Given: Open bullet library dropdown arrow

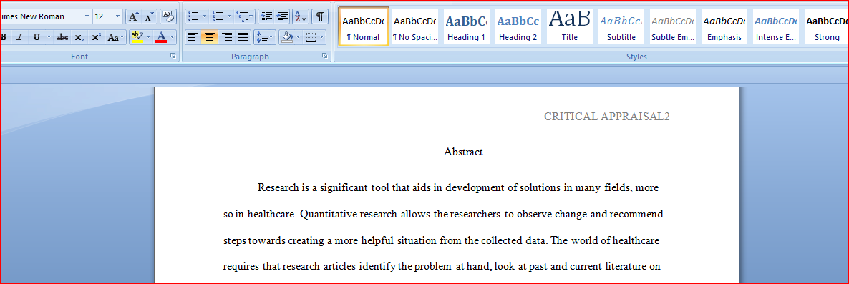Looking at the screenshot, I should (204, 16).
